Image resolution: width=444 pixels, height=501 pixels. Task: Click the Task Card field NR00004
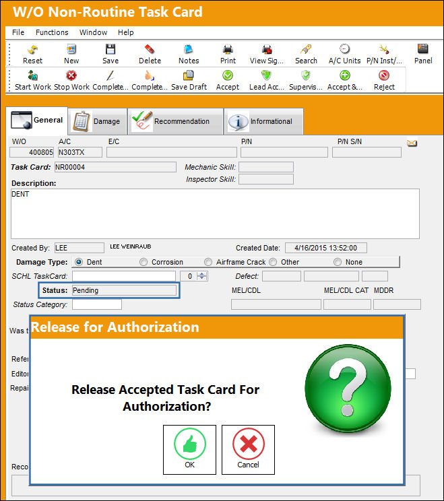(115, 167)
